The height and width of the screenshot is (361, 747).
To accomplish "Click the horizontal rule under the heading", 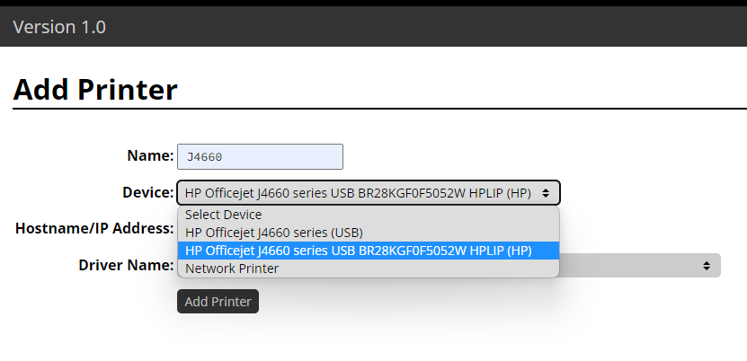I will (379, 109).
